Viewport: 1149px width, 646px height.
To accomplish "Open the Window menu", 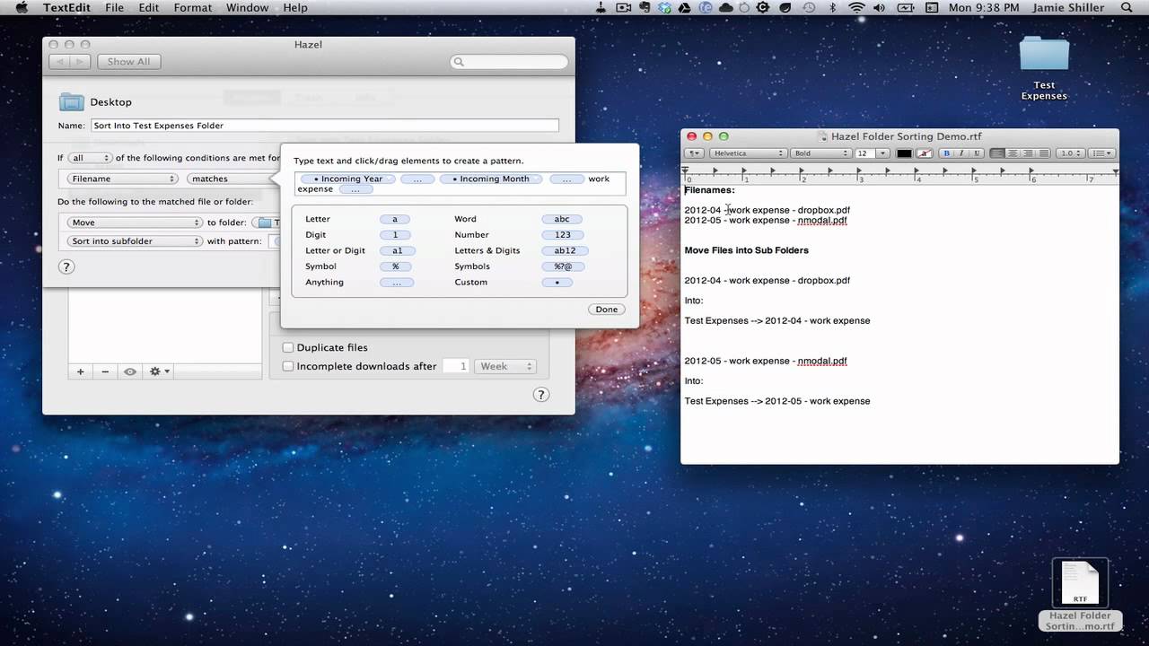I will [247, 8].
